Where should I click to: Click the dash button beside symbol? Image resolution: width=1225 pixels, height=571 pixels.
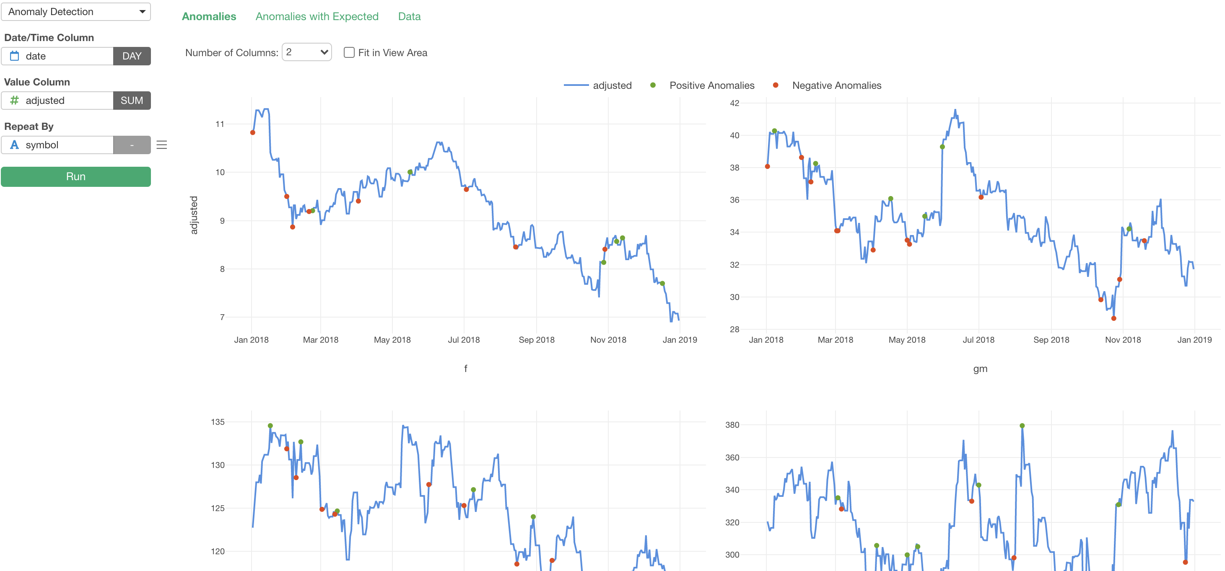tap(132, 145)
